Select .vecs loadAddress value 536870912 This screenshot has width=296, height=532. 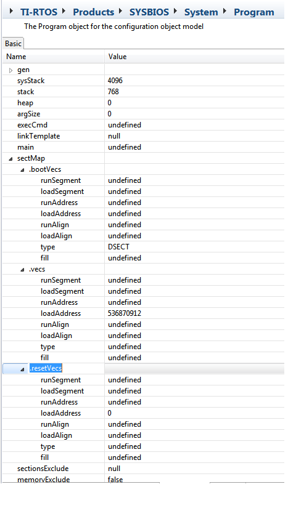125,313
